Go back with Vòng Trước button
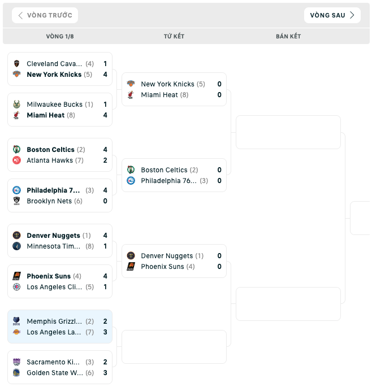This screenshot has height=387, width=372. click(x=45, y=15)
